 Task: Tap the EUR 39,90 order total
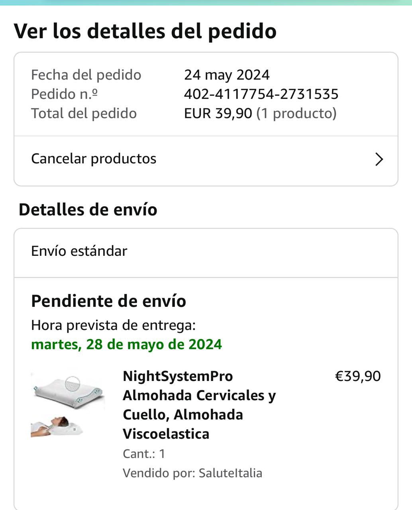pos(218,114)
